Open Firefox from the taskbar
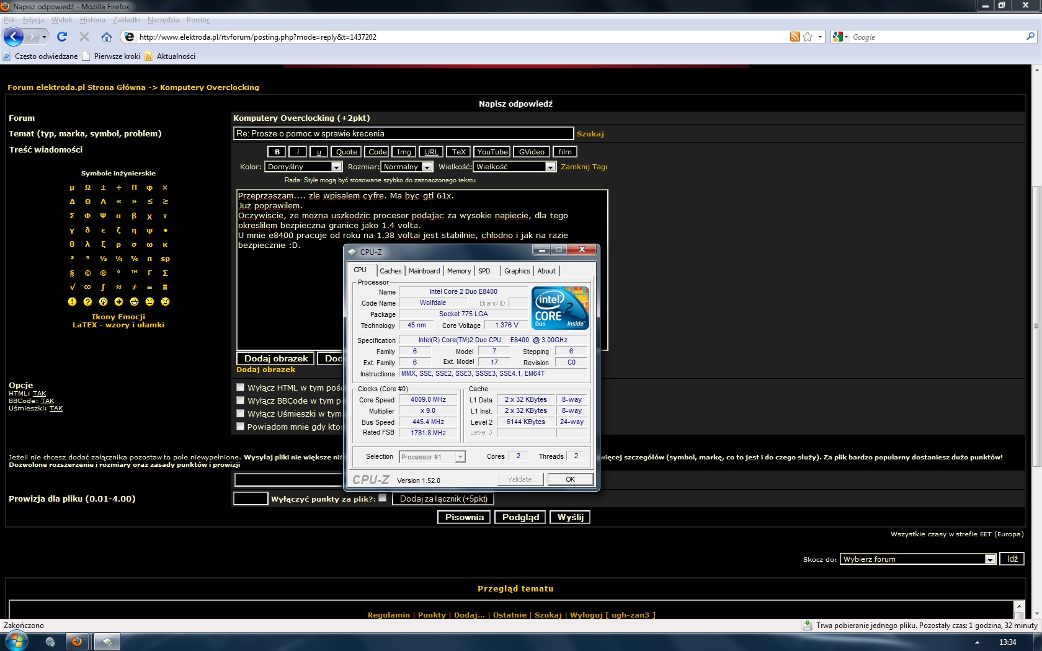This screenshot has height=651, width=1042. click(x=77, y=642)
